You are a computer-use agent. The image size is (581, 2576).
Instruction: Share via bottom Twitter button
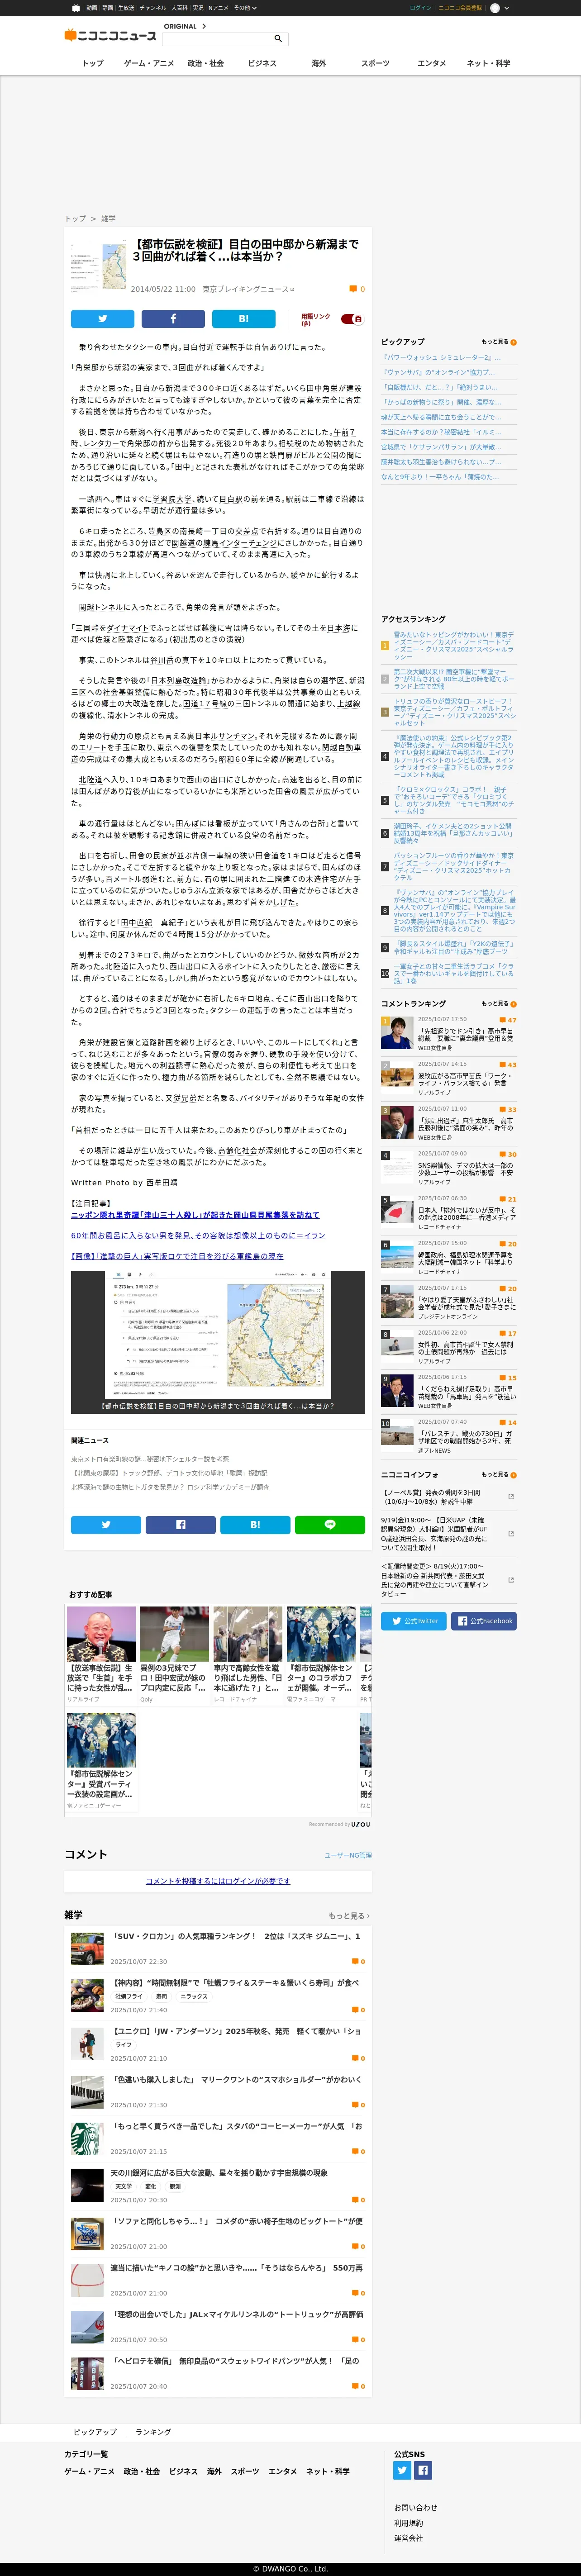coord(105,1525)
